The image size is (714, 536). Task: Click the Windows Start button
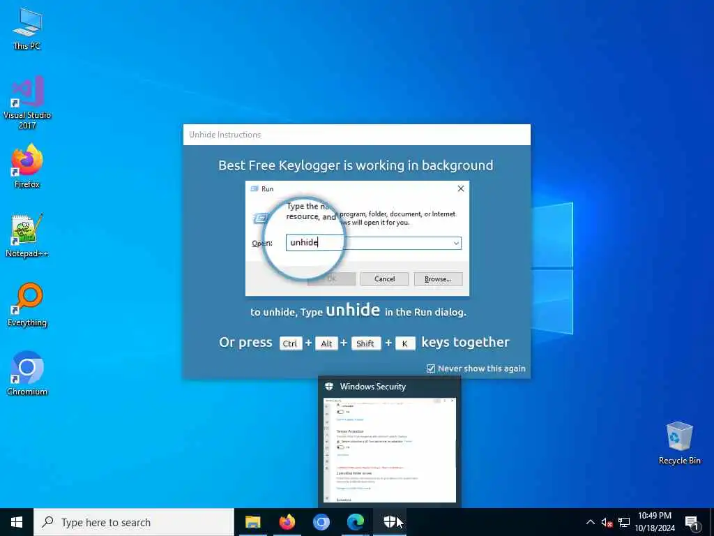17,522
